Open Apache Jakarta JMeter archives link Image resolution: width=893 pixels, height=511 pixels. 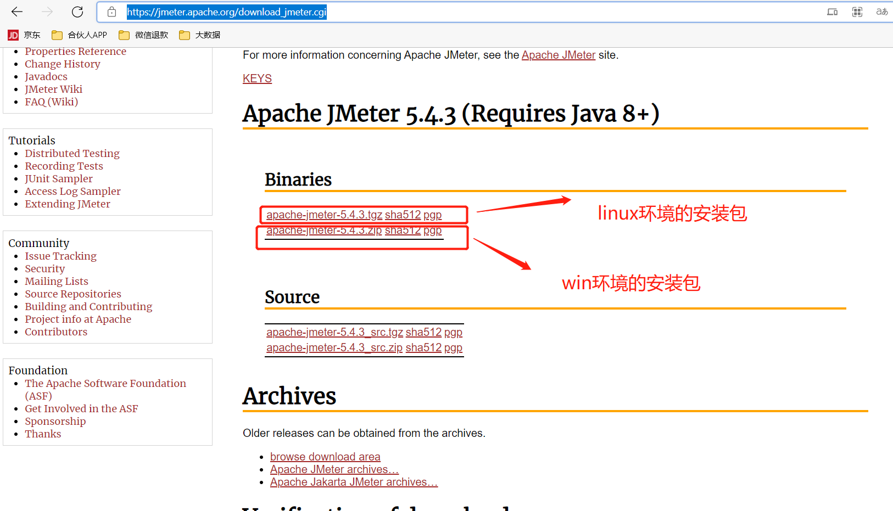[354, 482]
